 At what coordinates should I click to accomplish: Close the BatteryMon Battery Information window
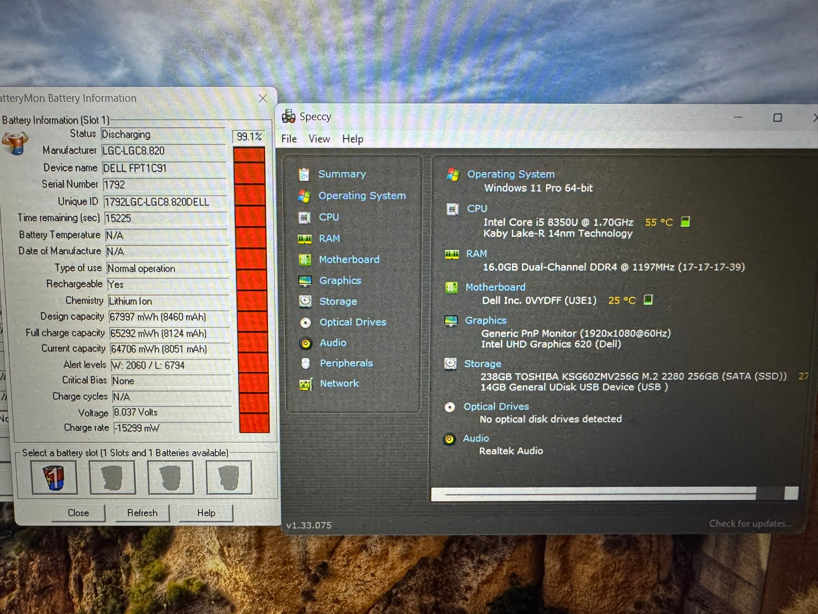pyautogui.click(x=262, y=98)
